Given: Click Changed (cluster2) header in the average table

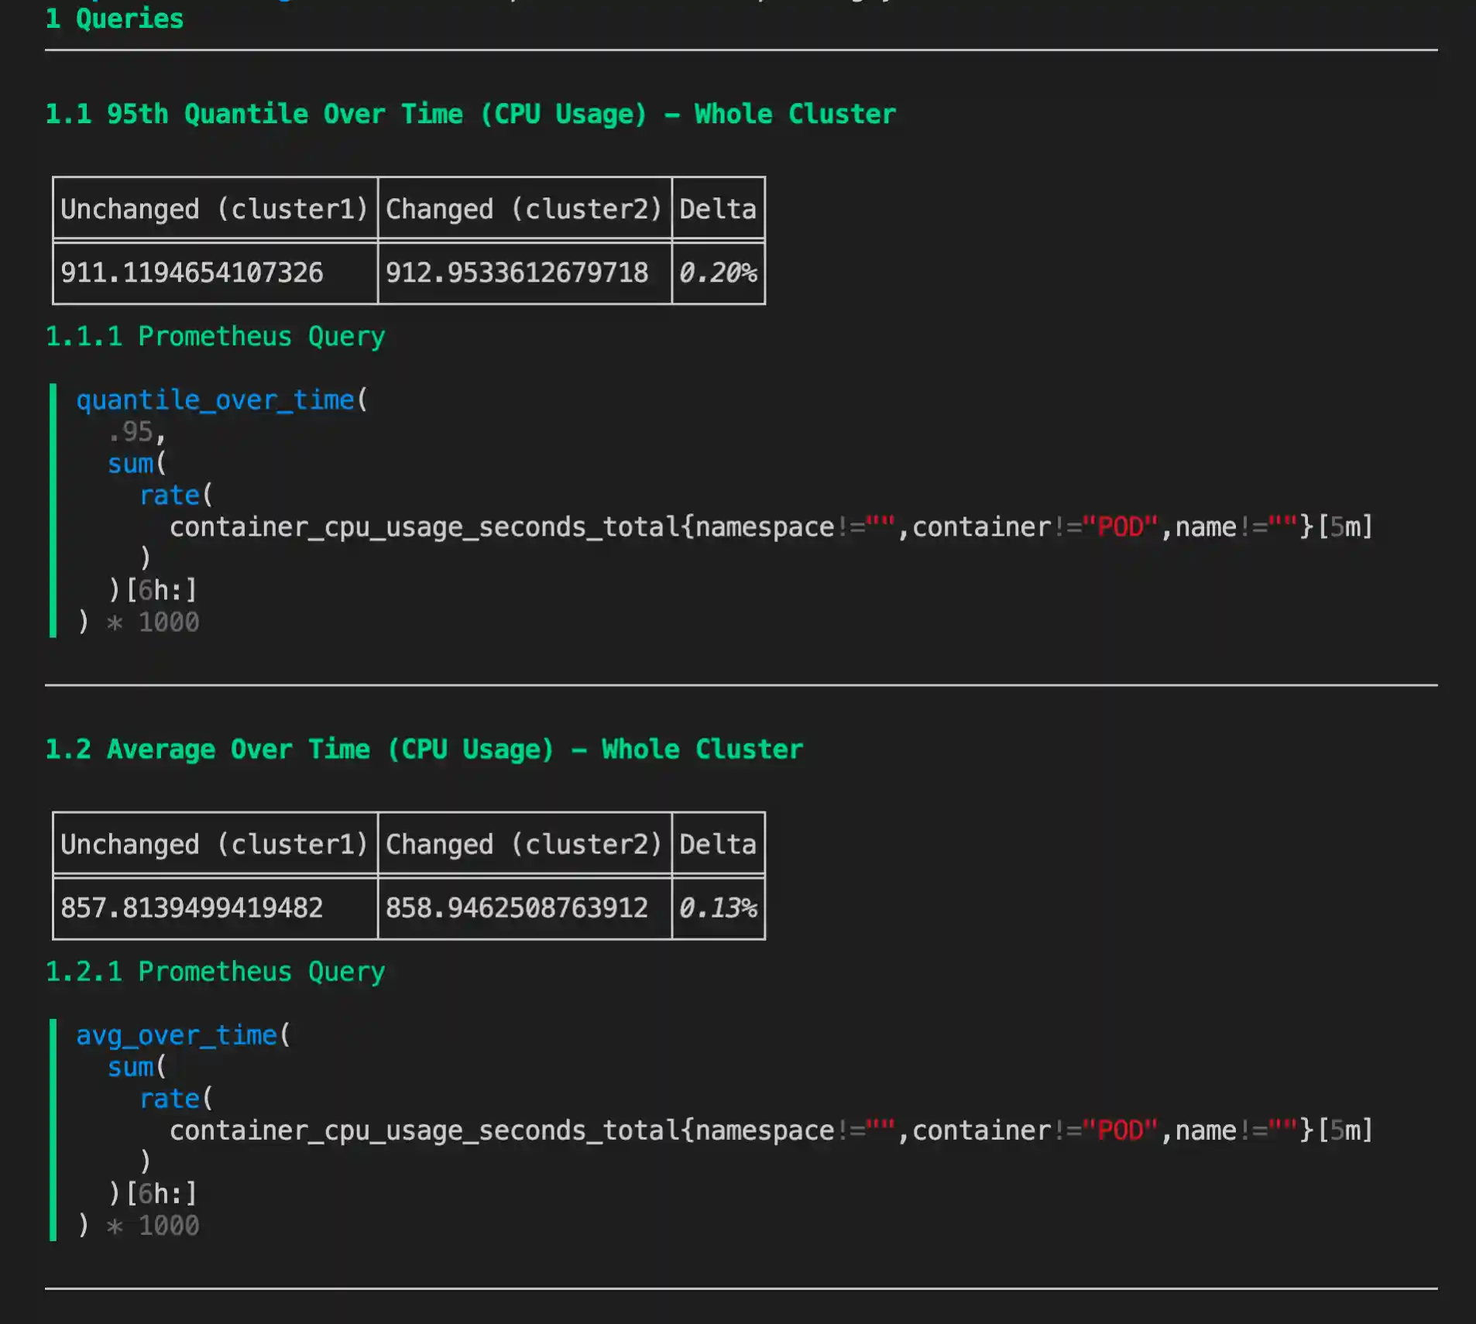Looking at the screenshot, I should point(523,844).
